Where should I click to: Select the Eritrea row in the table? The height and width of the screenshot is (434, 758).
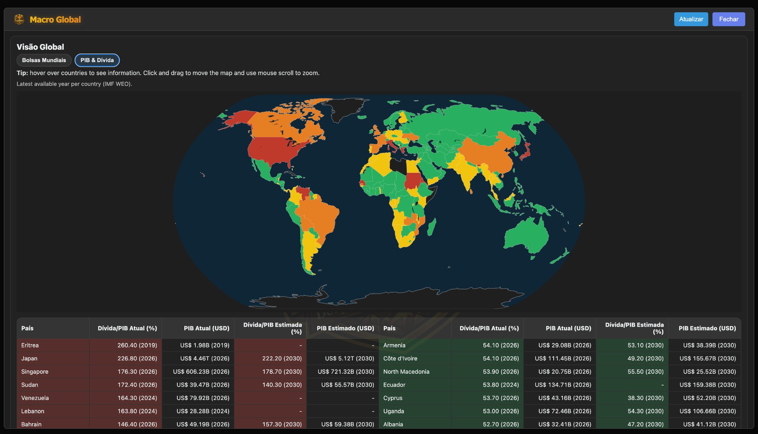(x=30, y=345)
